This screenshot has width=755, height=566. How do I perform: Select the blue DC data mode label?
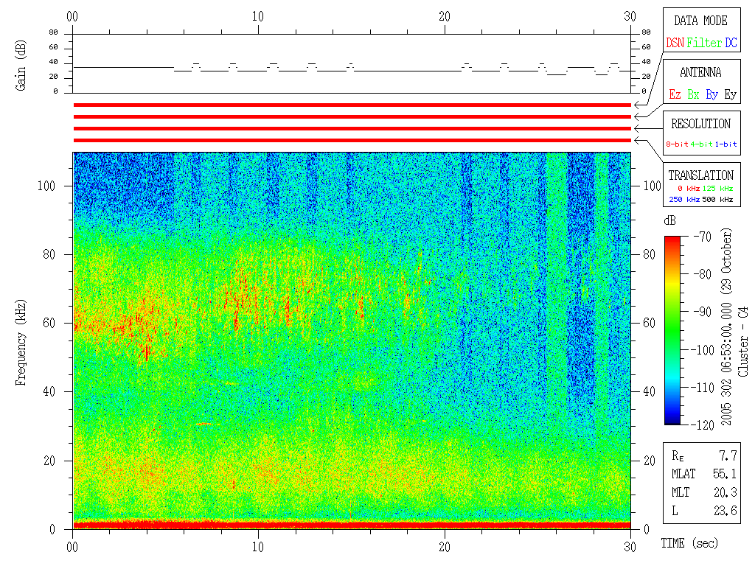coord(731,43)
